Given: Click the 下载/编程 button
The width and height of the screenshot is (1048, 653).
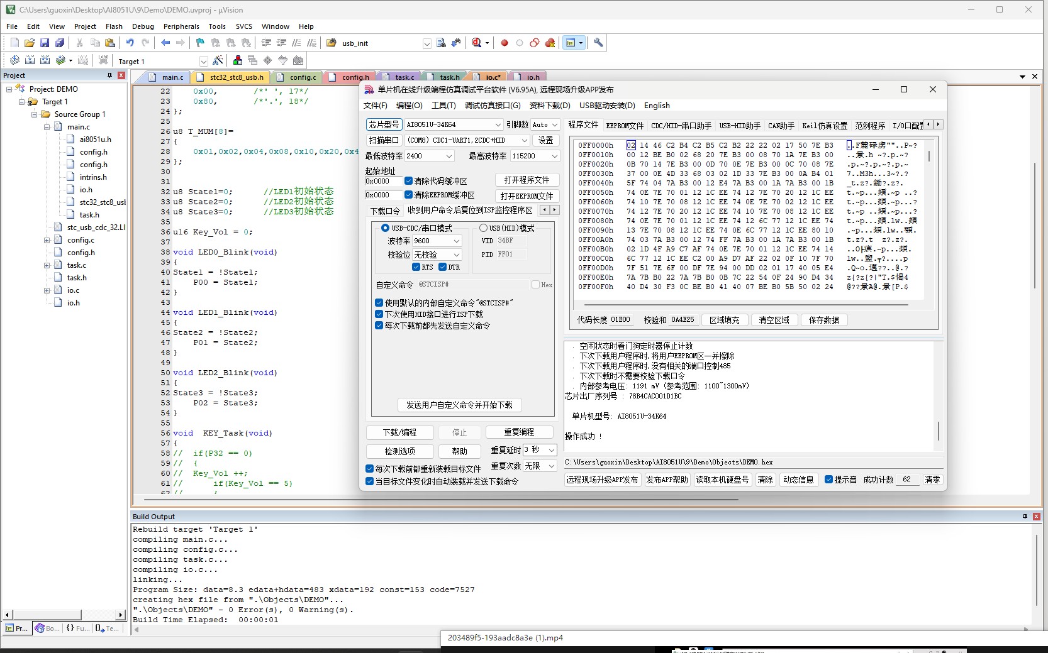Looking at the screenshot, I should coord(399,432).
